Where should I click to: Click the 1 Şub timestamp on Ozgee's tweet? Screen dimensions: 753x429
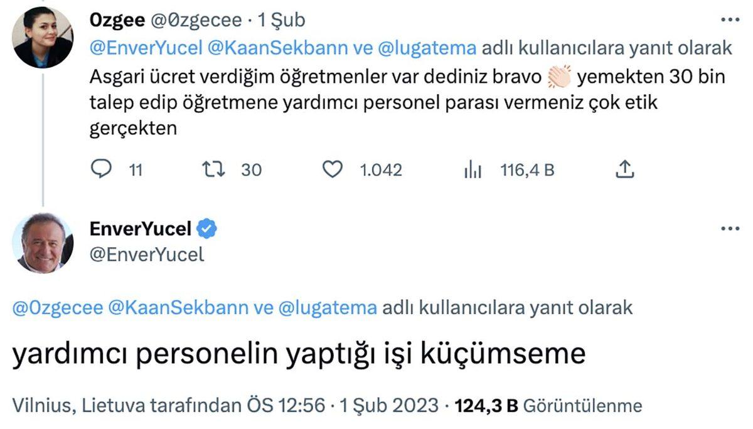click(x=281, y=19)
